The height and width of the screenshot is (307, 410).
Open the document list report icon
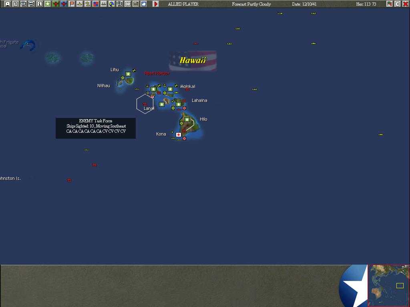click(x=16, y=4)
